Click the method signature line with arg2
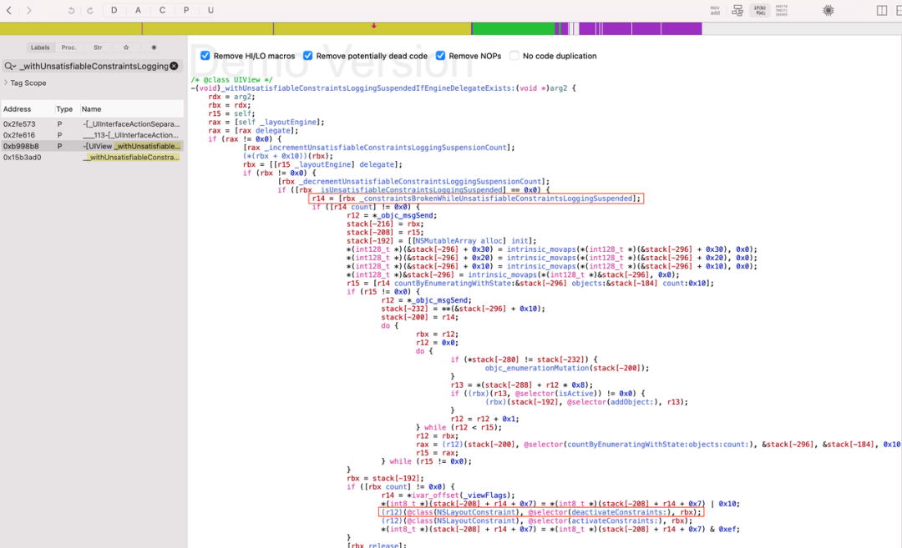 (383, 88)
